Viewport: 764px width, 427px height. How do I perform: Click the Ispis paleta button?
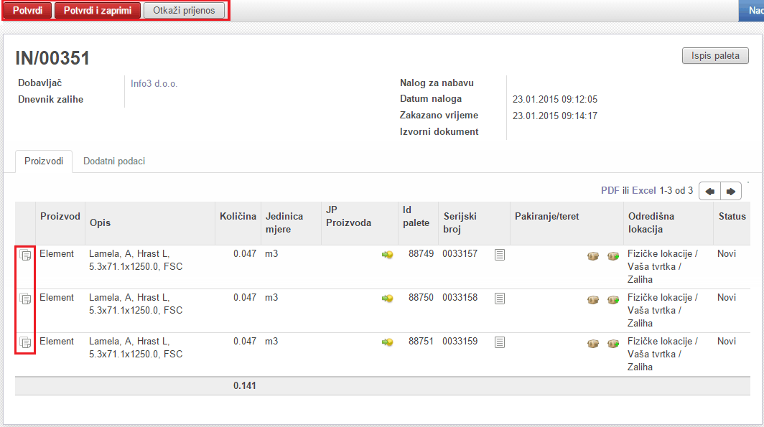714,56
